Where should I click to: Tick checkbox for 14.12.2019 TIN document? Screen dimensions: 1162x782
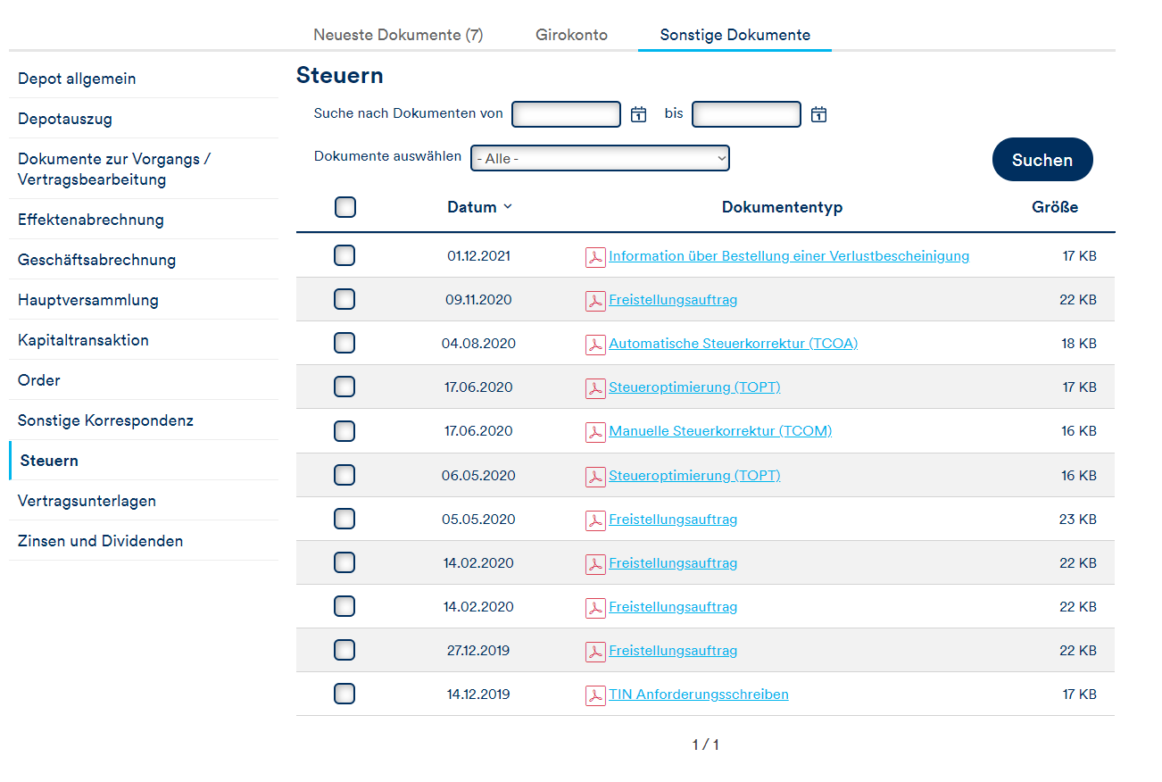(344, 694)
